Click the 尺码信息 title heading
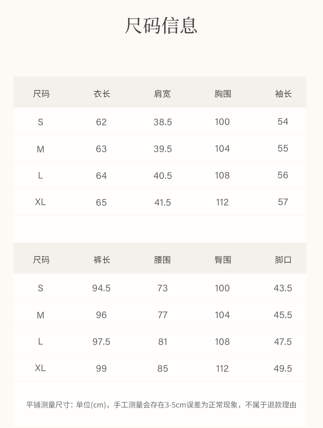 tap(161, 26)
